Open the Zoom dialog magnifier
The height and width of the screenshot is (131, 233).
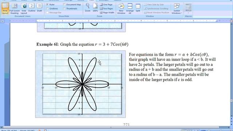coord(87,7)
